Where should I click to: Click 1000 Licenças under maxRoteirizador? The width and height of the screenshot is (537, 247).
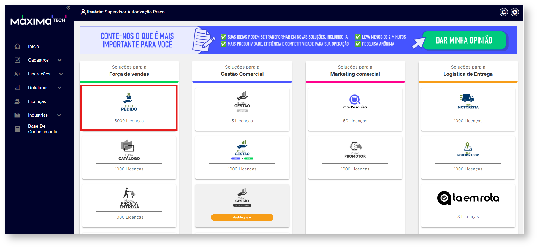(468, 169)
